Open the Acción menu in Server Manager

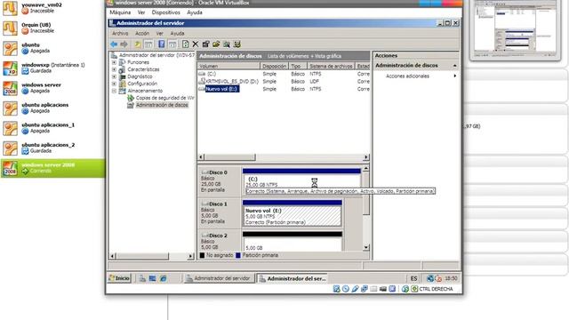(x=142, y=34)
